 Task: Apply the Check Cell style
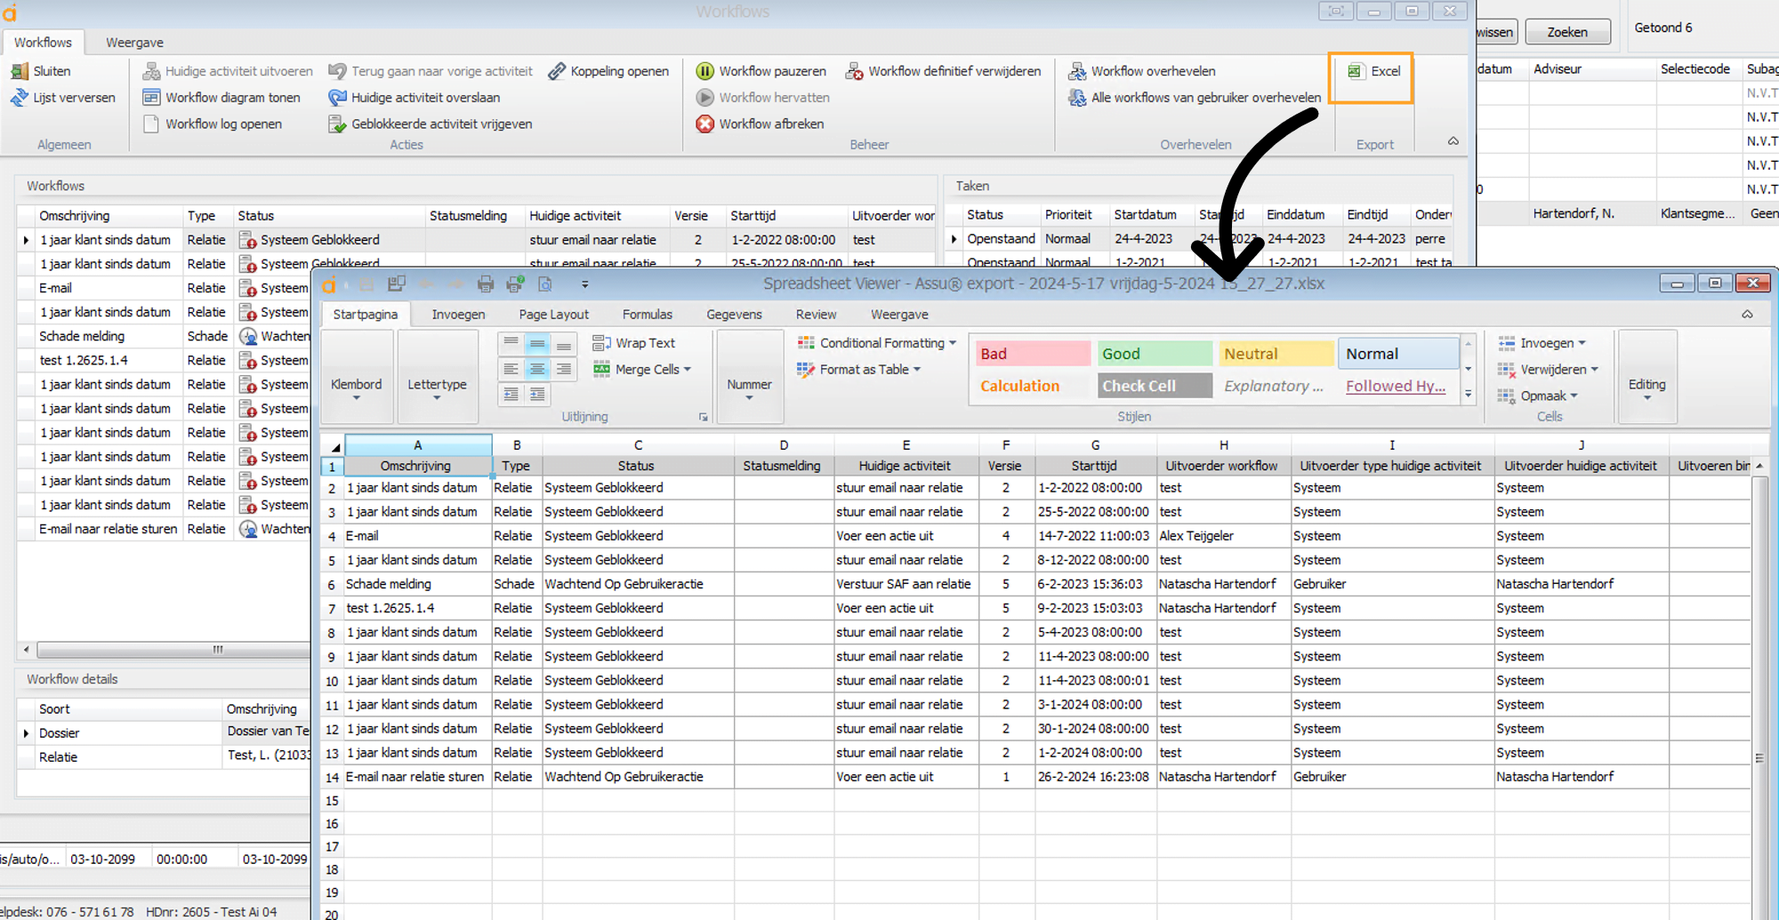pos(1155,386)
